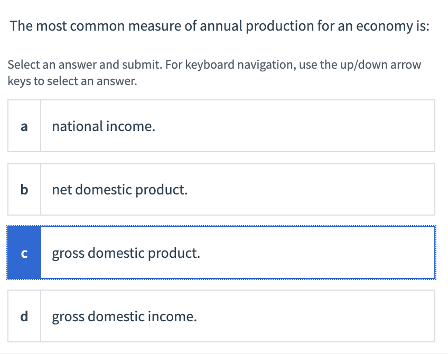Click the letter box labeled d
The image size is (448, 354).
24,316
